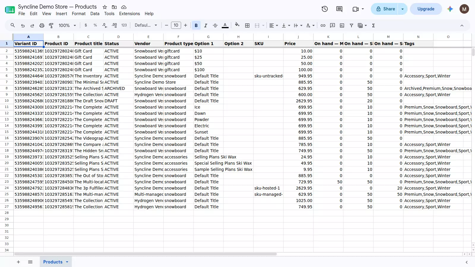Open Products sheet tab menu arrow
This screenshot has width=475, height=267.
[x=67, y=262]
